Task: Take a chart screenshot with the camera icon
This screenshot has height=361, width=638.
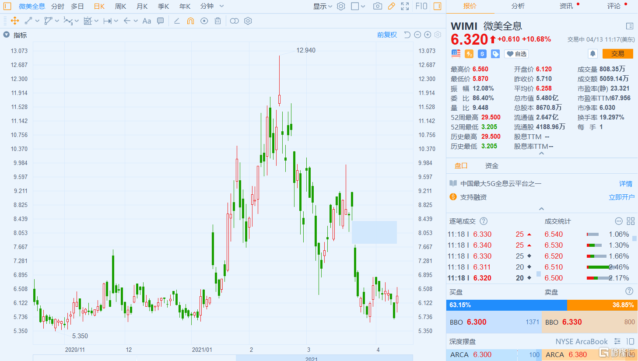Action: pos(378,6)
